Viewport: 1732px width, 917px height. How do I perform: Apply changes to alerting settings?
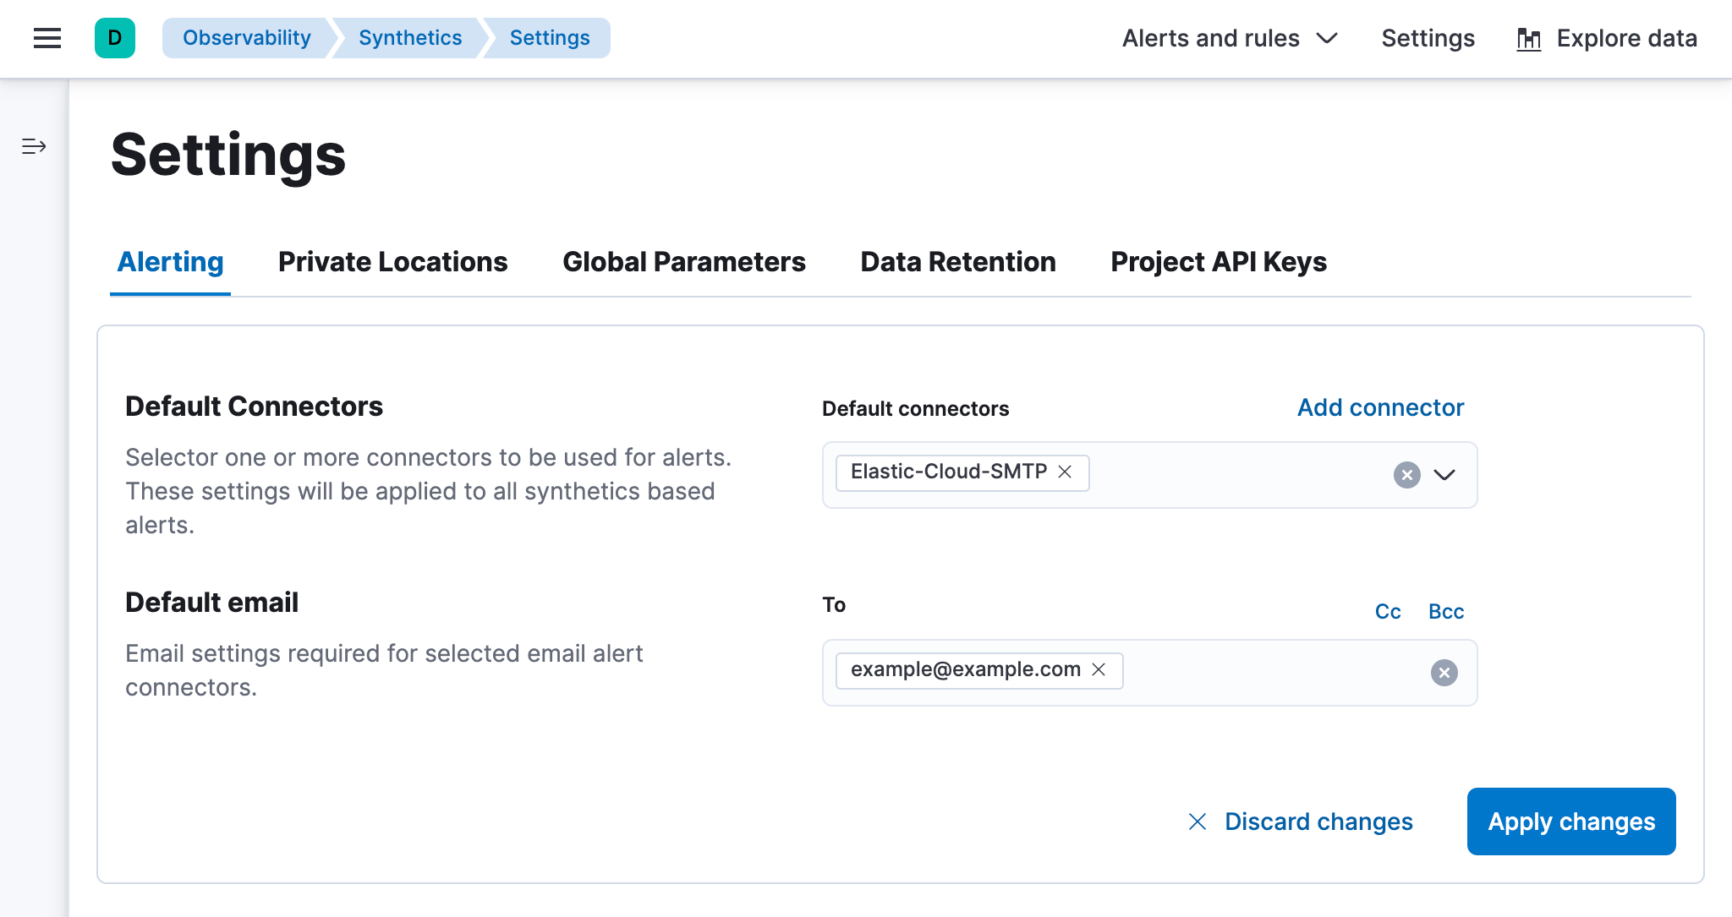pyautogui.click(x=1570, y=821)
